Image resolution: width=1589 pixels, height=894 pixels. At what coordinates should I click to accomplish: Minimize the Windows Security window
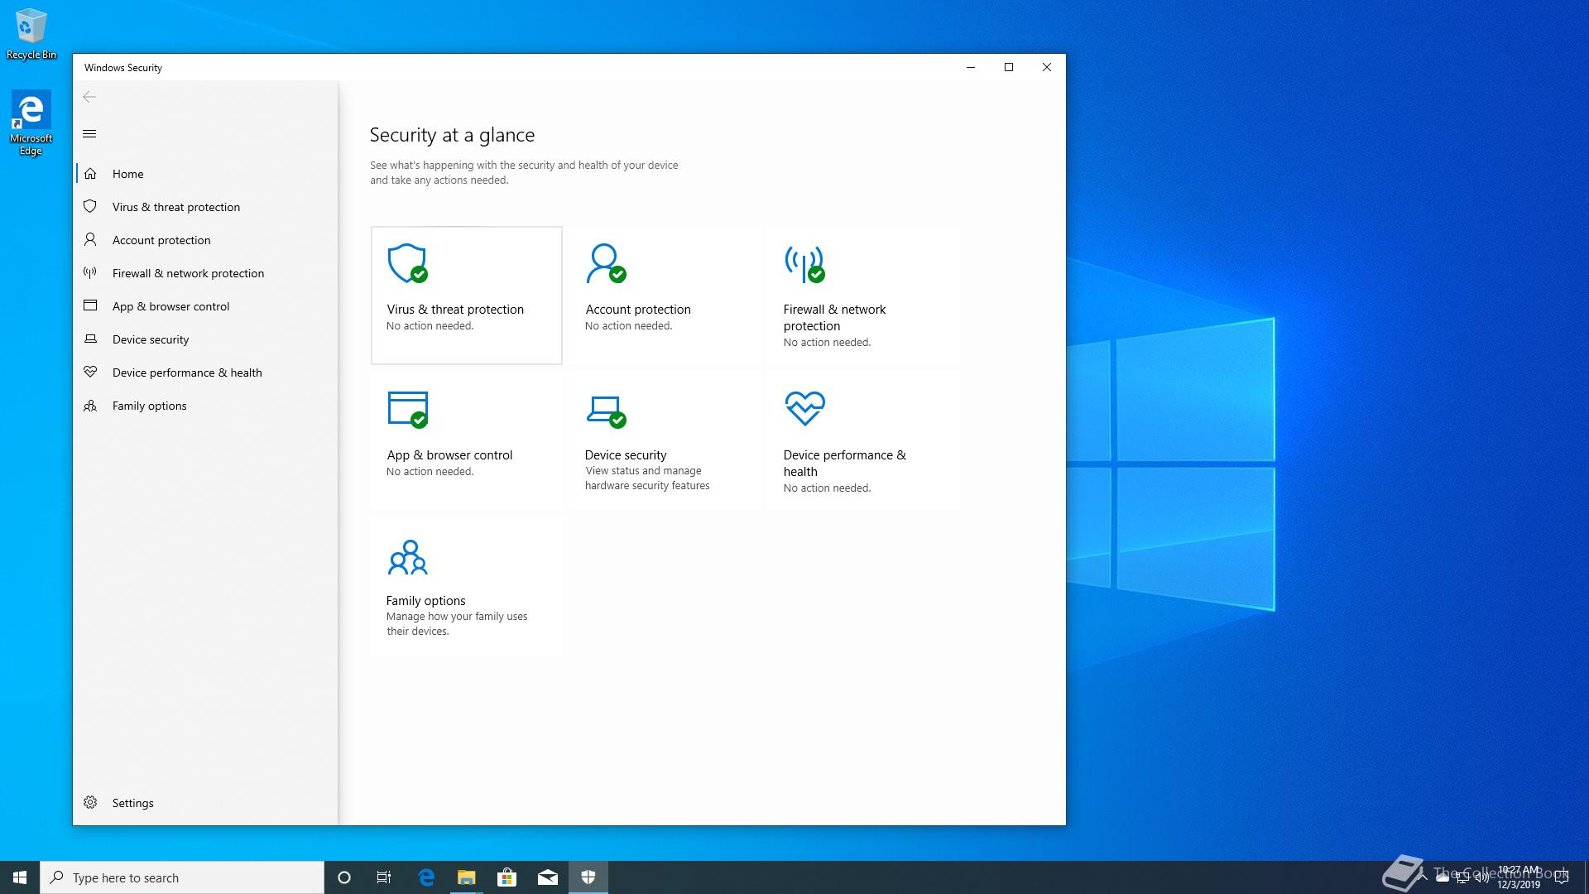click(971, 67)
